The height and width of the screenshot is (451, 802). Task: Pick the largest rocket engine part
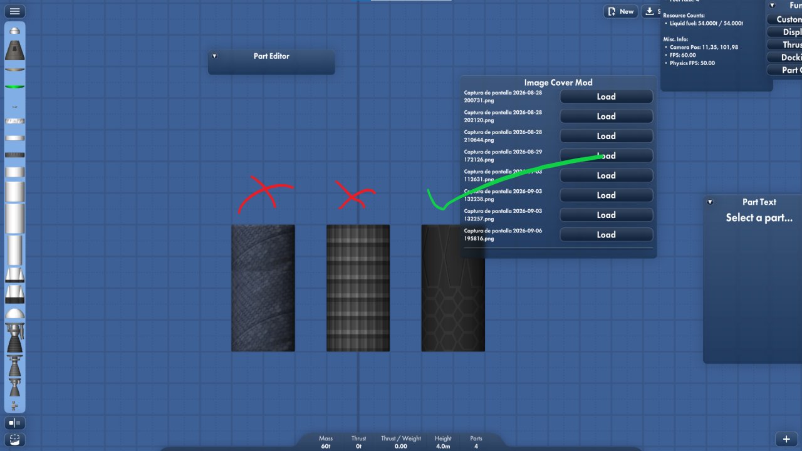pos(15,338)
